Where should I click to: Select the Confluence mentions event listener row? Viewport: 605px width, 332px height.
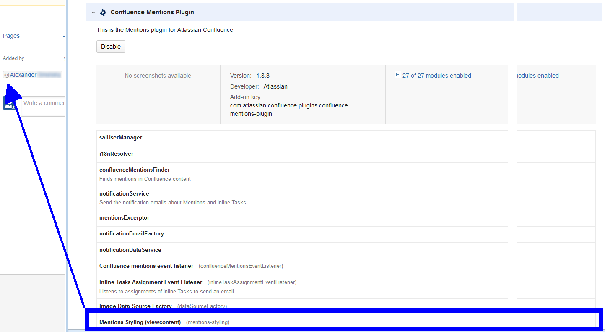(302, 267)
